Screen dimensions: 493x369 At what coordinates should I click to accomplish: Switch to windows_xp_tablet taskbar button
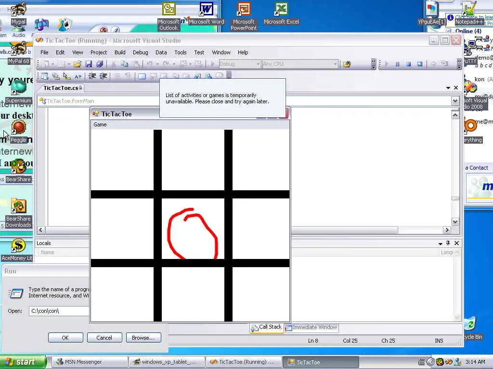click(167, 362)
